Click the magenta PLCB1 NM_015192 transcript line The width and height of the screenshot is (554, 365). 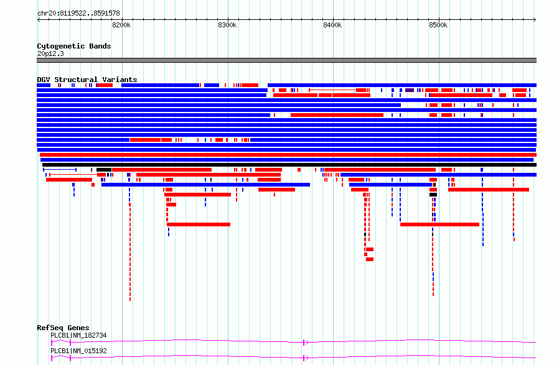click(294, 358)
